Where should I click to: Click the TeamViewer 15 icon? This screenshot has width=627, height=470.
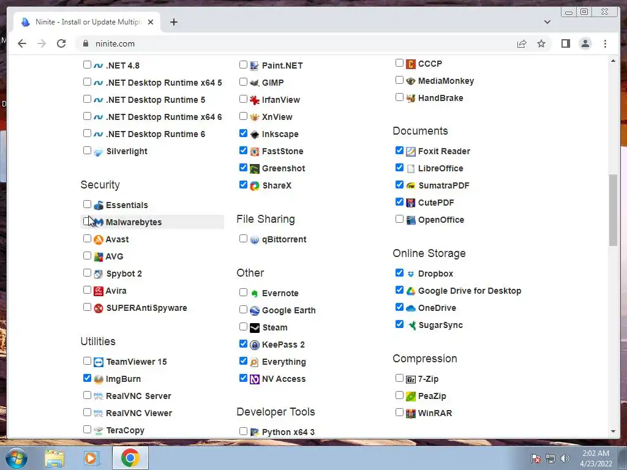(x=99, y=362)
